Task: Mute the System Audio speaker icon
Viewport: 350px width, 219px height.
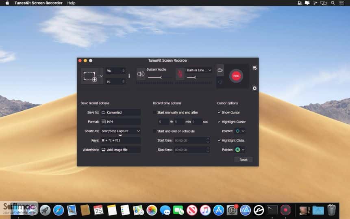Action: tap(141, 74)
